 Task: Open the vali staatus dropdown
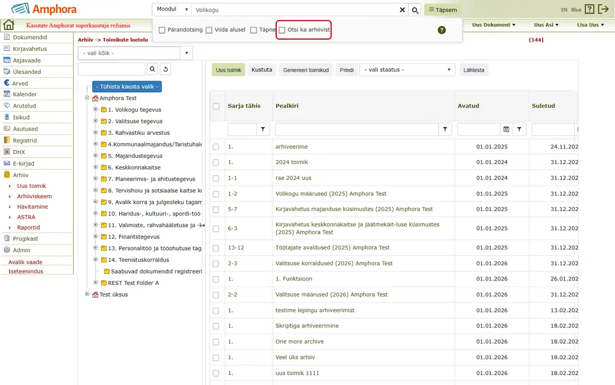408,70
